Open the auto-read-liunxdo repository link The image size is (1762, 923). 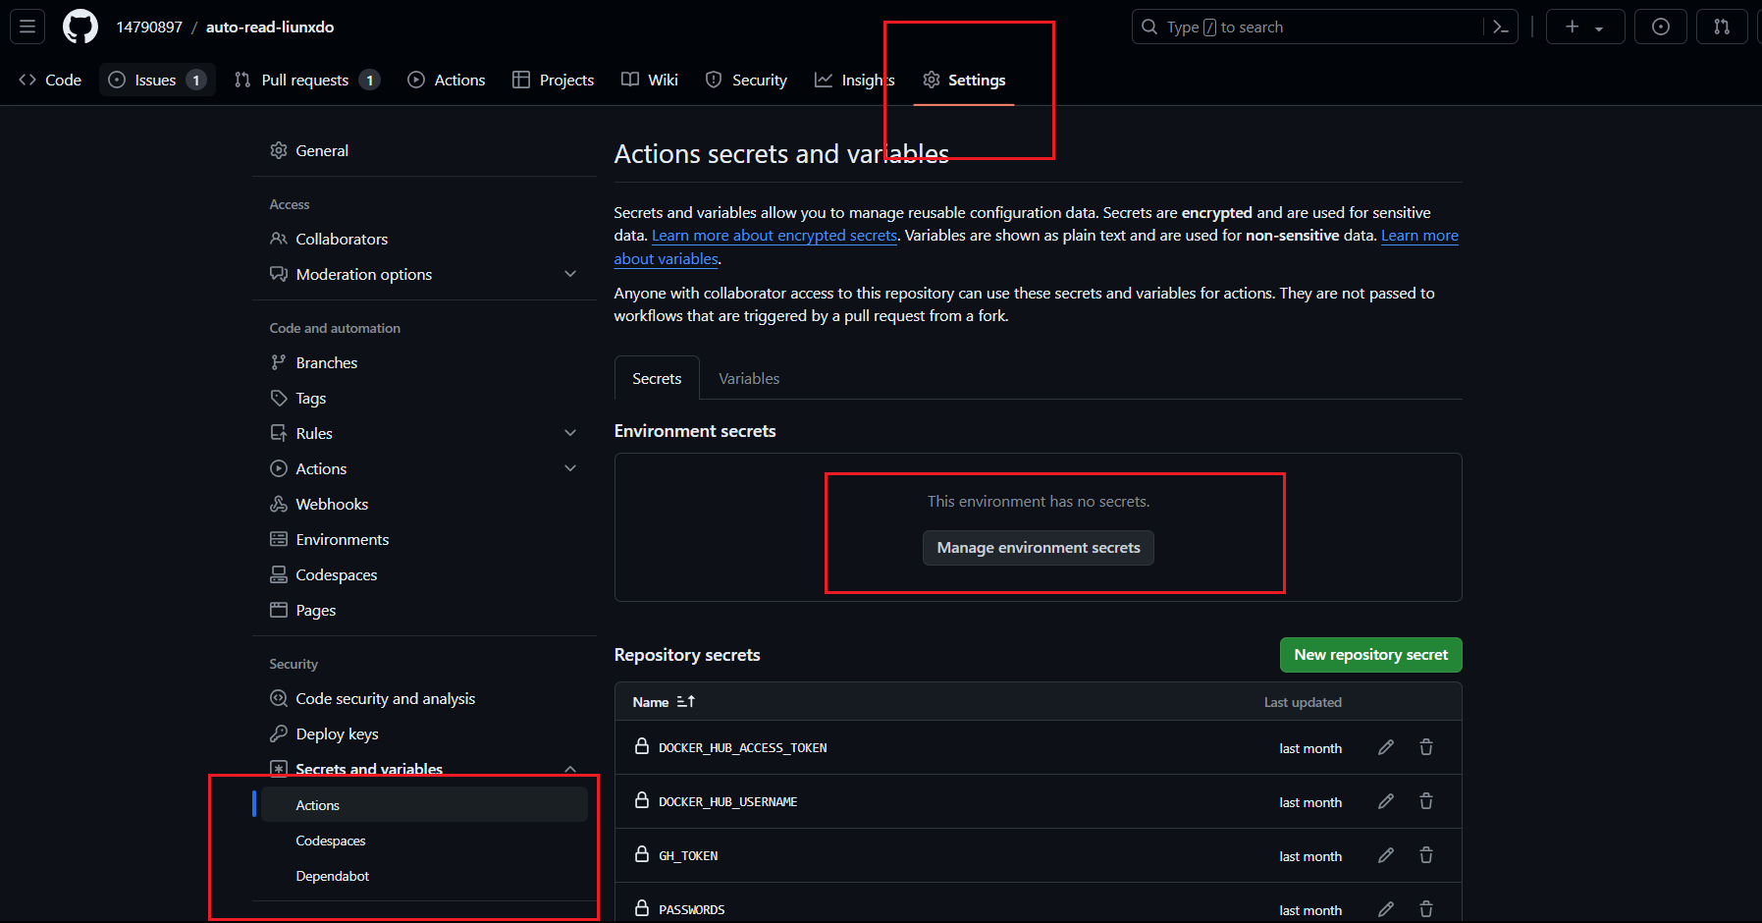270,27
